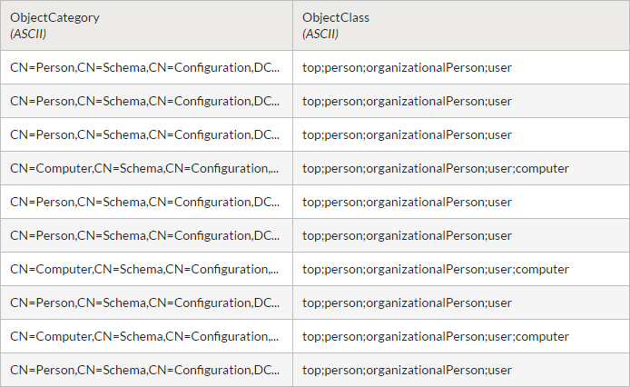The width and height of the screenshot is (630, 387).
Task: Click the second row's CN=Person category cell
Action: (x=145, y=101)
